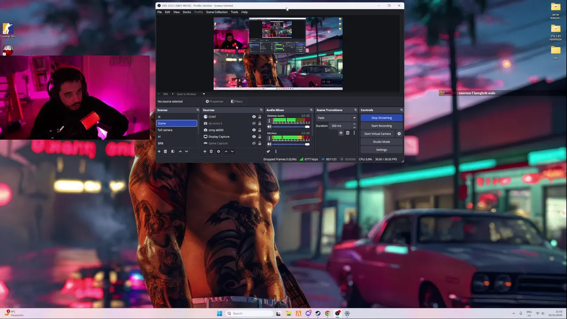
Task: Show the Game Capture source
Action: pyautogui.click(x=254, y=144)
